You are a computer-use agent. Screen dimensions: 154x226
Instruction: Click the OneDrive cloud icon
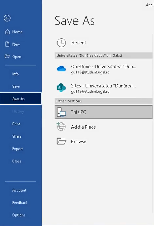61,69
